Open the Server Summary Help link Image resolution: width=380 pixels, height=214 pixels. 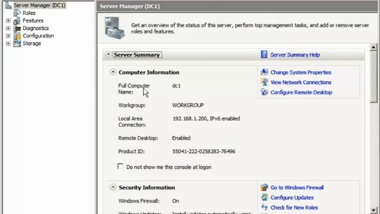pos(295,55)
